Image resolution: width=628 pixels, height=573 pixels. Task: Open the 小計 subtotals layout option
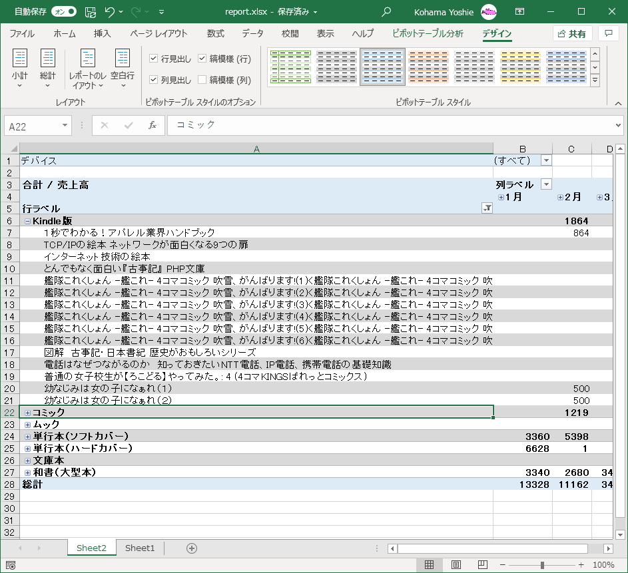pyautogui.click(x=19, y=68)
